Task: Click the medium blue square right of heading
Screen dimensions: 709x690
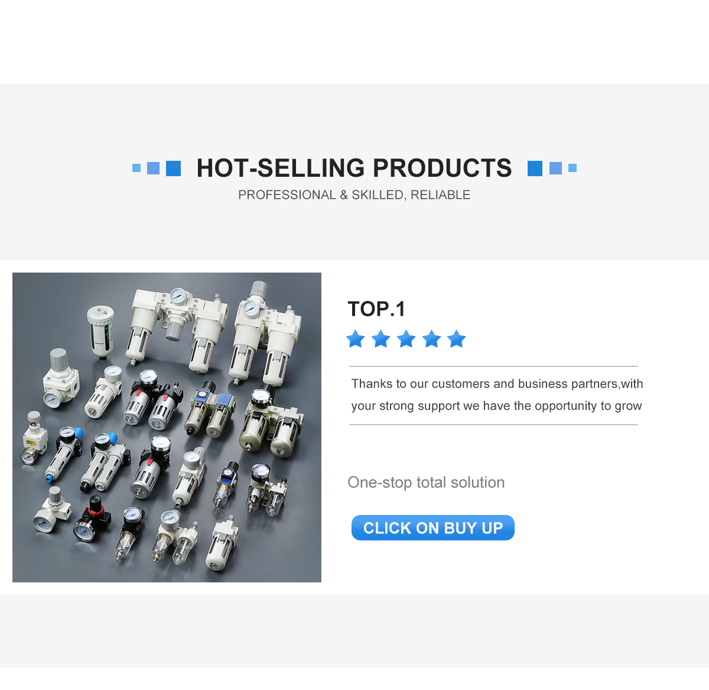Action: click(x=555, y=168)
